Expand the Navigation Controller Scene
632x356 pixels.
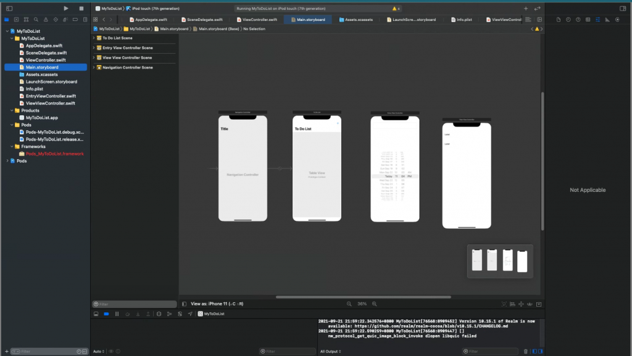[x=93, y=67]
